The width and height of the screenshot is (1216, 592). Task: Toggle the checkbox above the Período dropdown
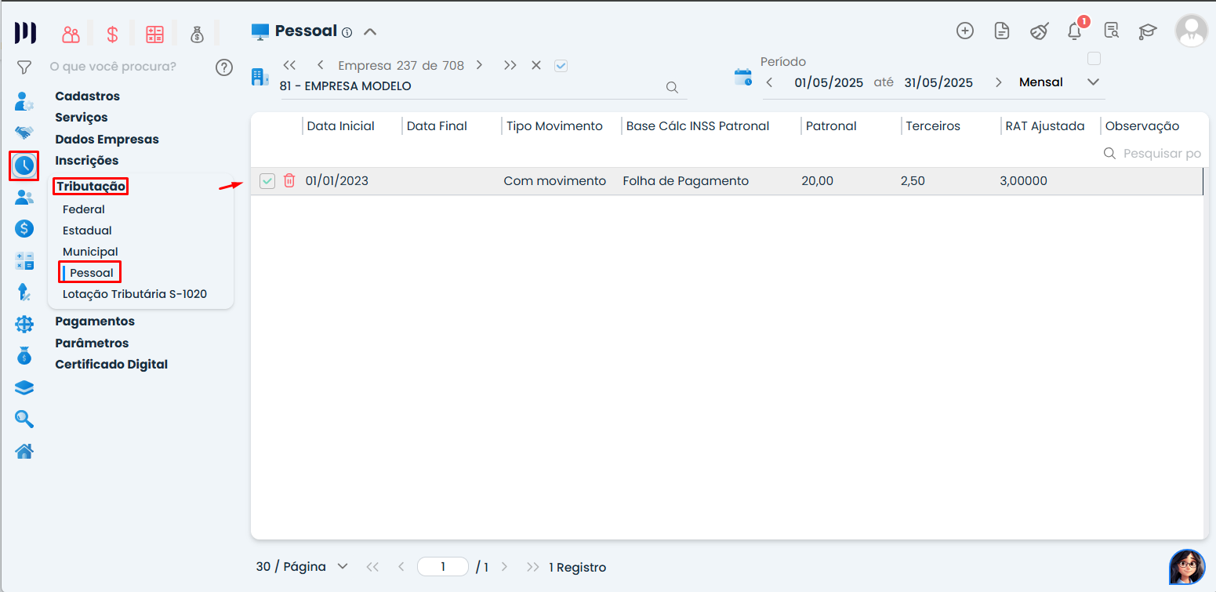(1094, 59)
